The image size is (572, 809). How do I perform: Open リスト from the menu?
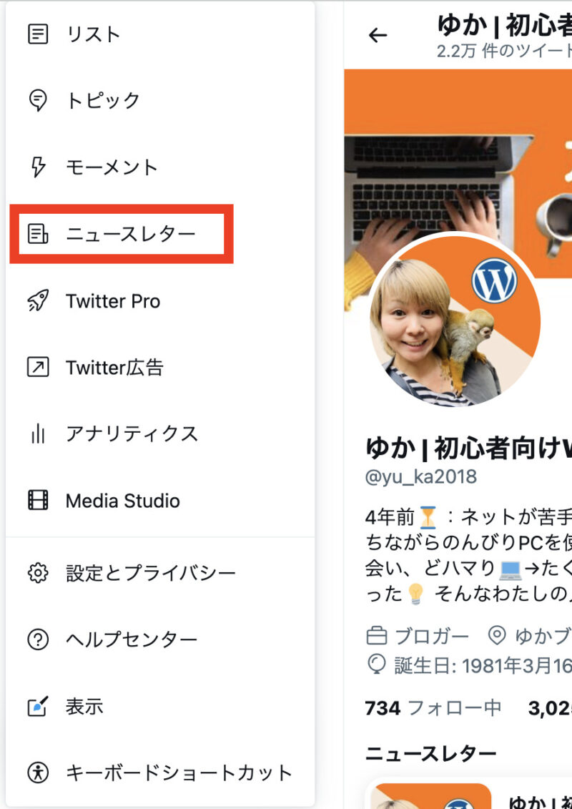tap(160, 34)
